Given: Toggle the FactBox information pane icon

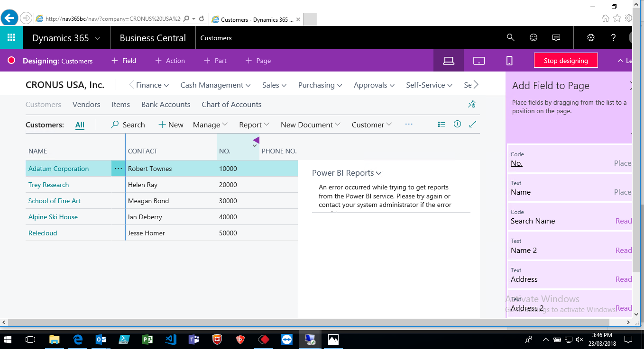Looking at the screenshot, I should (457, 125).
